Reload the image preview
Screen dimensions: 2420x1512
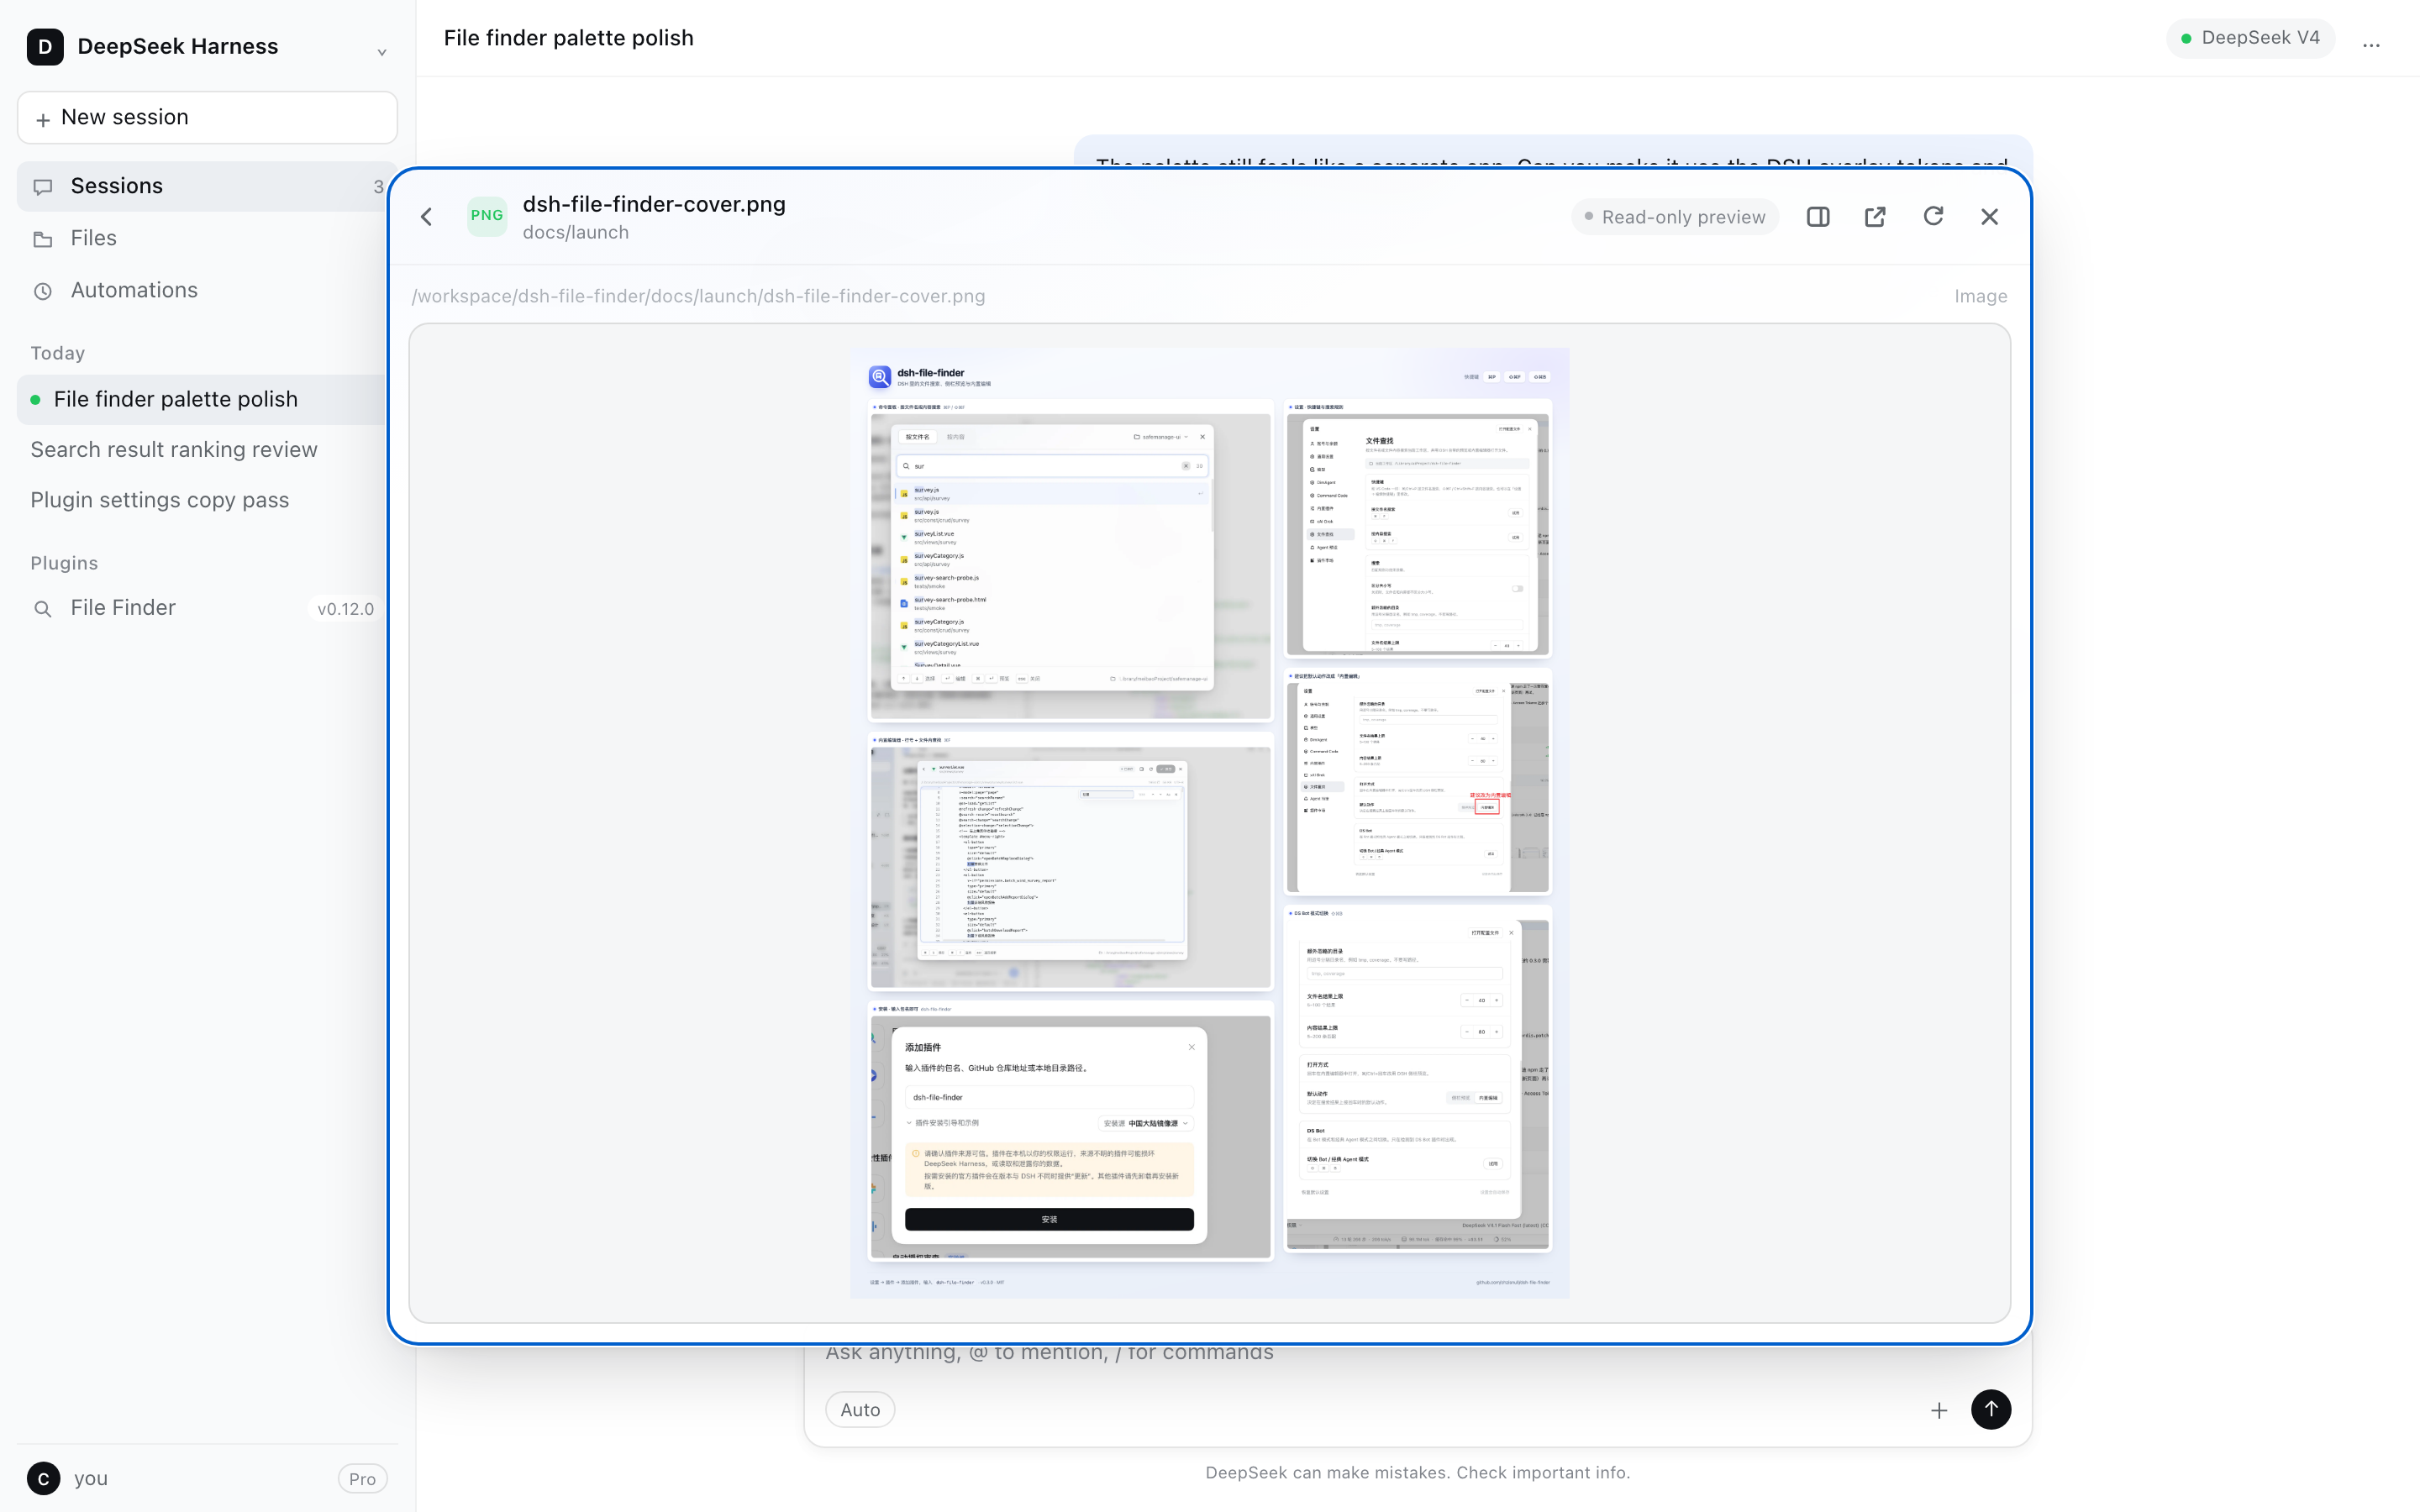pos(1933,217)
